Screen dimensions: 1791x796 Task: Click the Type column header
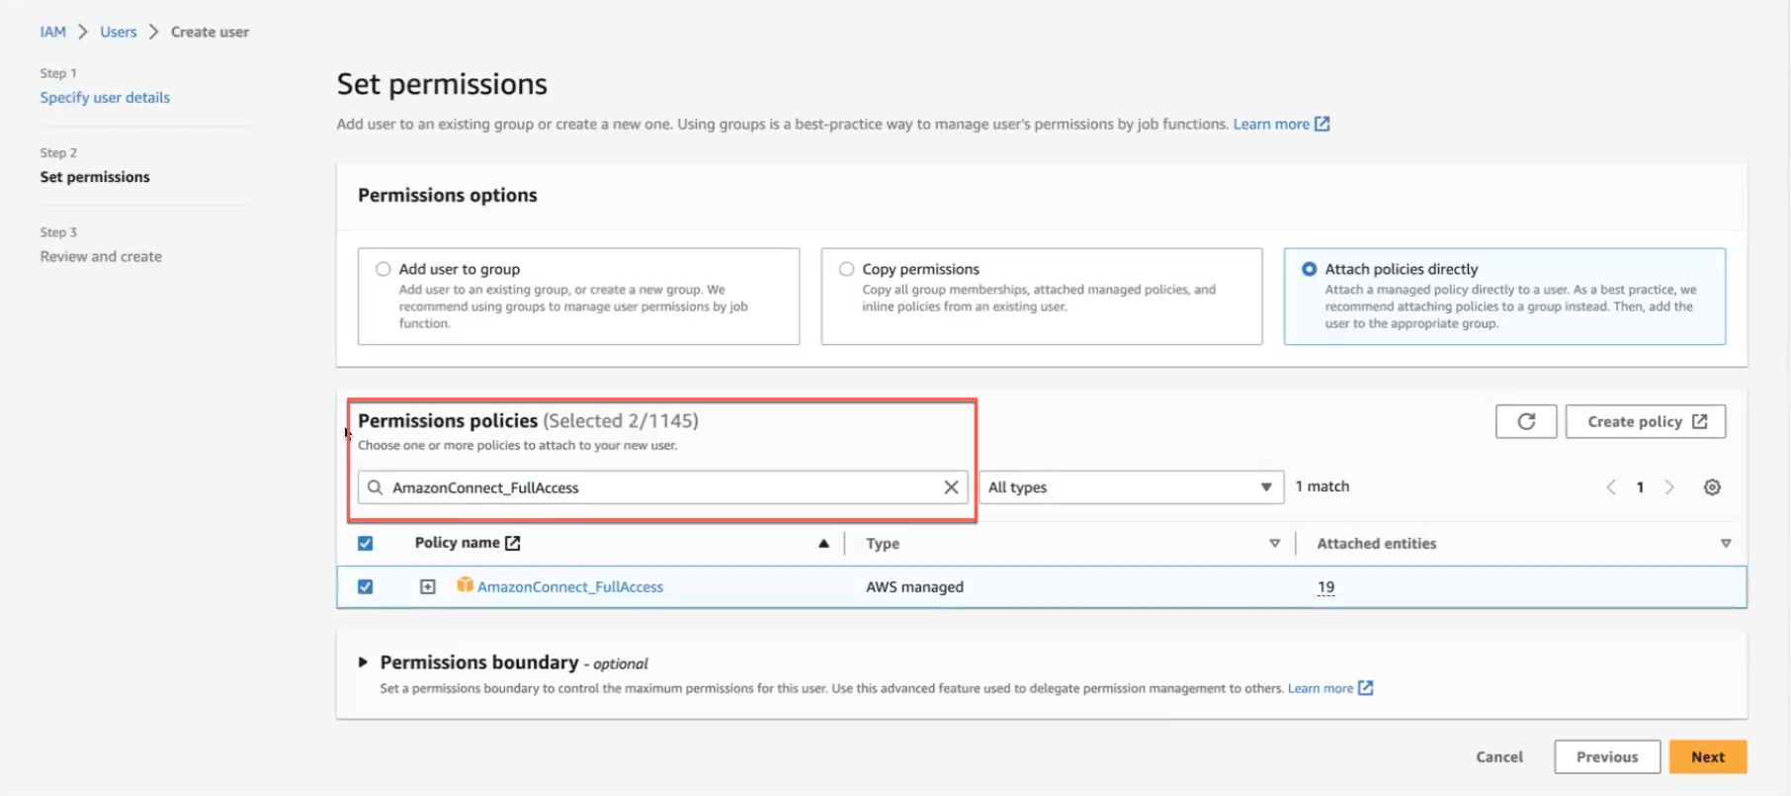pos(883,543)
